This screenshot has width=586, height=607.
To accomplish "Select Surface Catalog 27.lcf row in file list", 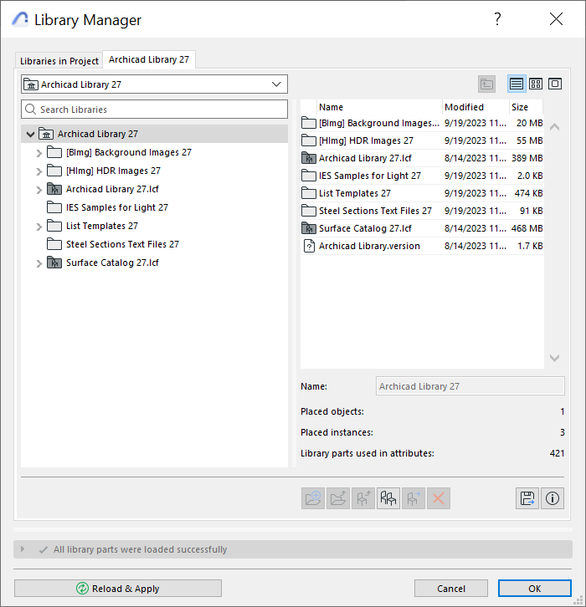I will (x=422, y=228).
